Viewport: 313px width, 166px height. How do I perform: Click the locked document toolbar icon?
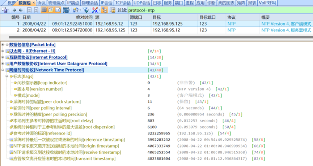point(113,10)
